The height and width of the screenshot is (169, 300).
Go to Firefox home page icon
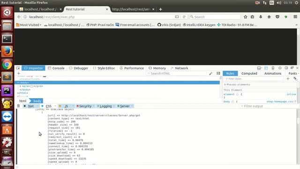tap(269, 17)
